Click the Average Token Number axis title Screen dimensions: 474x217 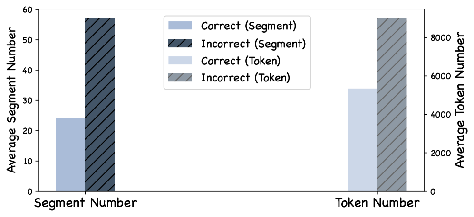[459, 100]
